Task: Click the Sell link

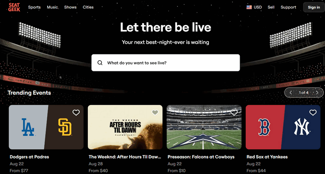Action: (x=271, y=7)
